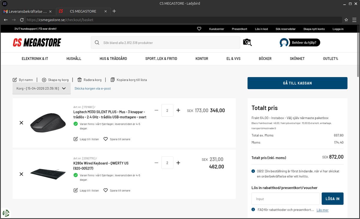Click the M330 mouse quantity field
The width and height of the screenshot is (360, 219).
click(167, 110)
